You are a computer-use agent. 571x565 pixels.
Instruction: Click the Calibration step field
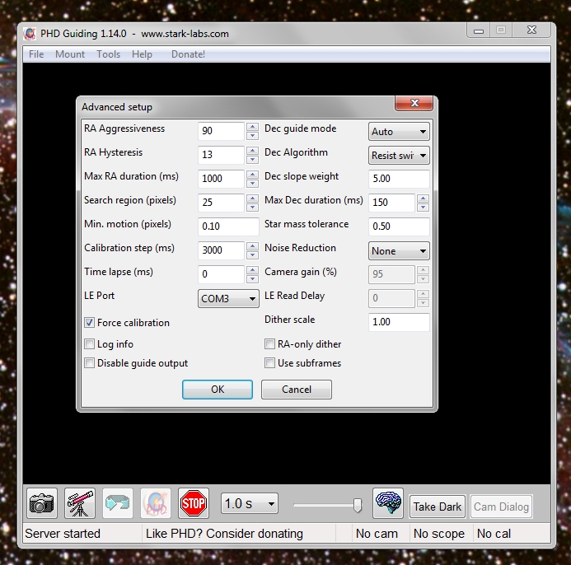pos(221,250)
